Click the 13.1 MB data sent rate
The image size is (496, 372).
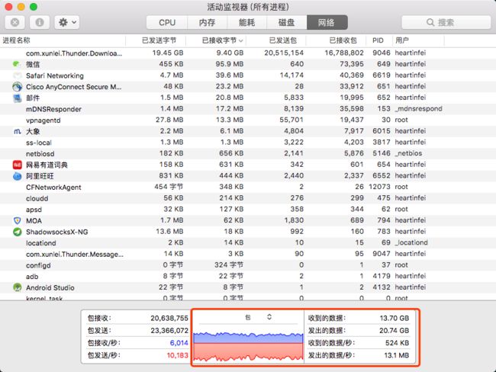pos(397,355)
